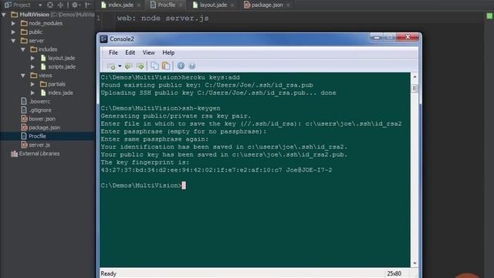Open the Help menu in Console2
This screenshot has width=494, height=278.
click(x=168, y=53)
